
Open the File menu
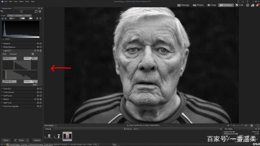pos(6,2)
